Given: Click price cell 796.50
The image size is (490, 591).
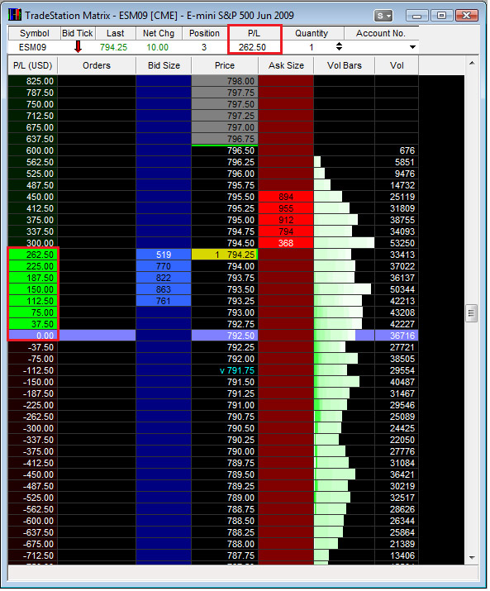Looking at the screenshot, I should point(225,150).
